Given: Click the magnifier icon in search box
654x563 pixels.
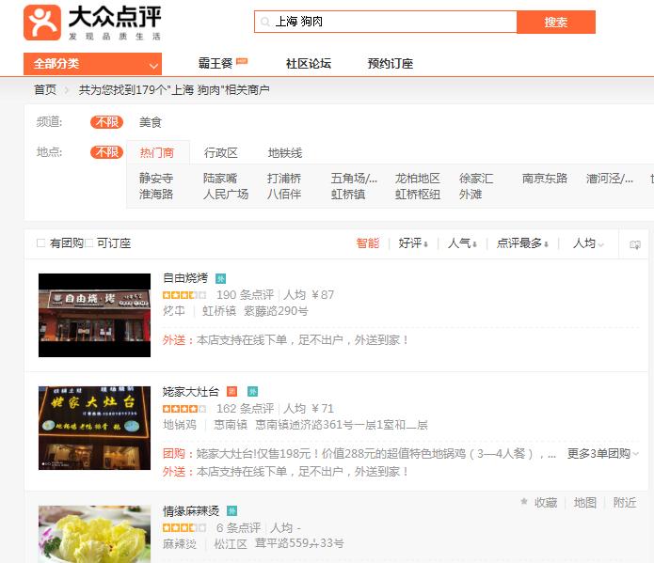Looking at the screenshot, I should click(x=264, y=22).
